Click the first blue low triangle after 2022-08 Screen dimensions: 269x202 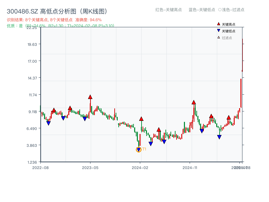pyautogui.click(x=48, y=123)
